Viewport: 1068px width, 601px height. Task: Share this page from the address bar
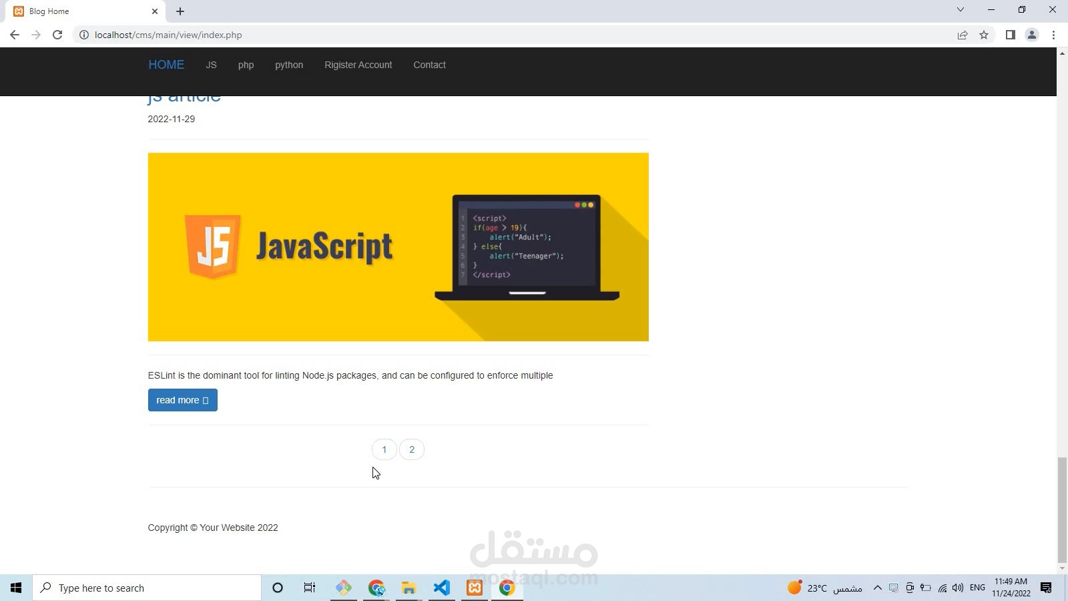tap(963, 35)
